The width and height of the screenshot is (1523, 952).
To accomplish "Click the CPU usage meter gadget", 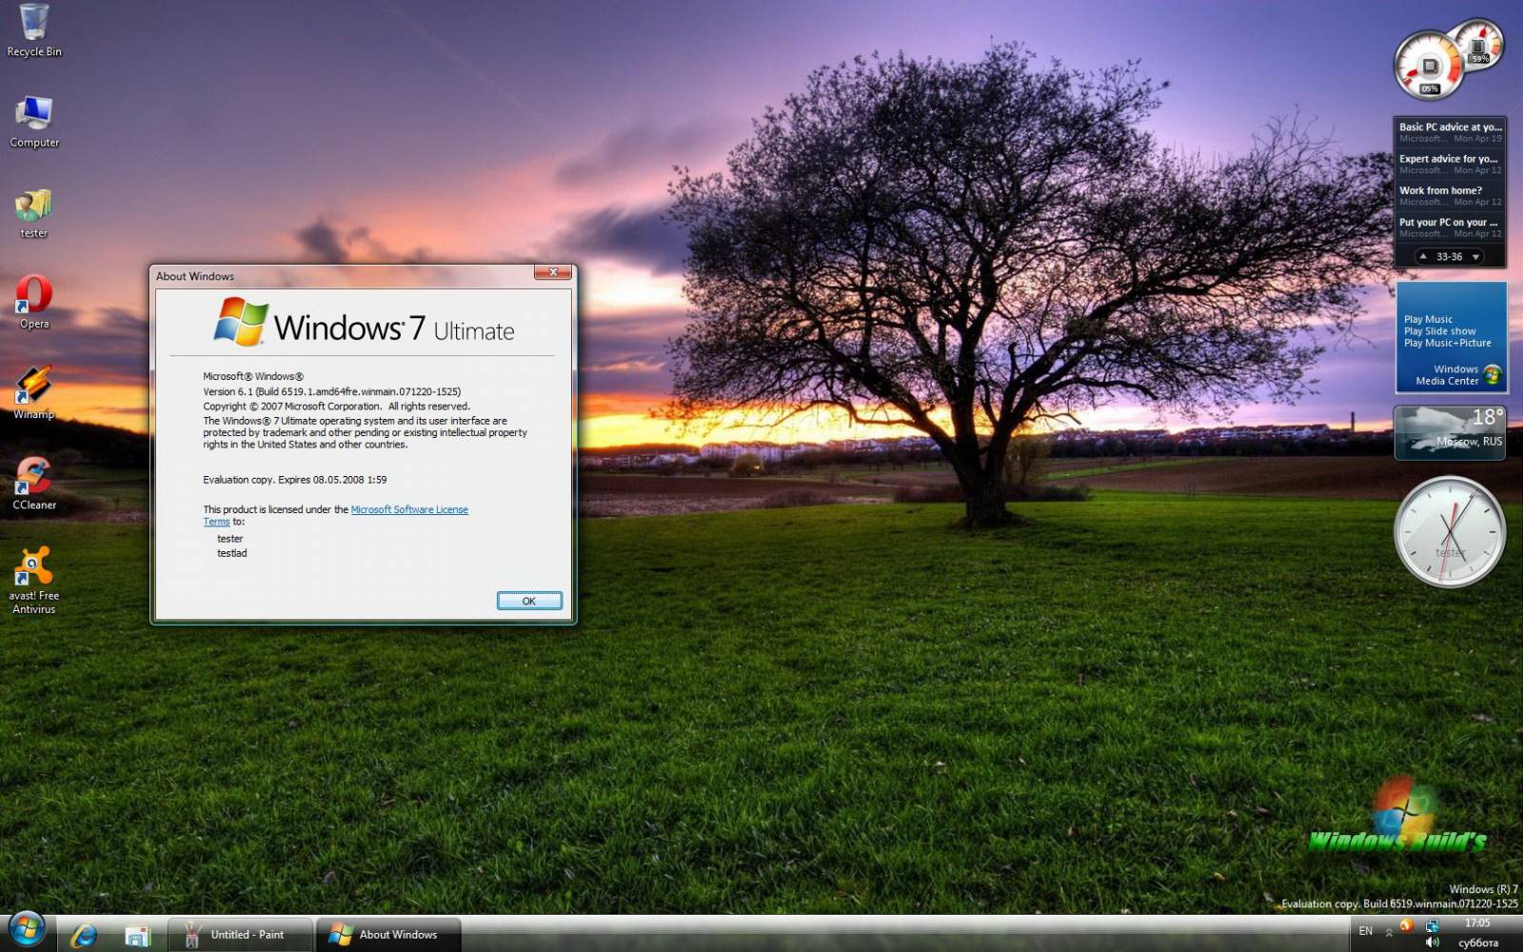I will click(x=1428, y=67).
